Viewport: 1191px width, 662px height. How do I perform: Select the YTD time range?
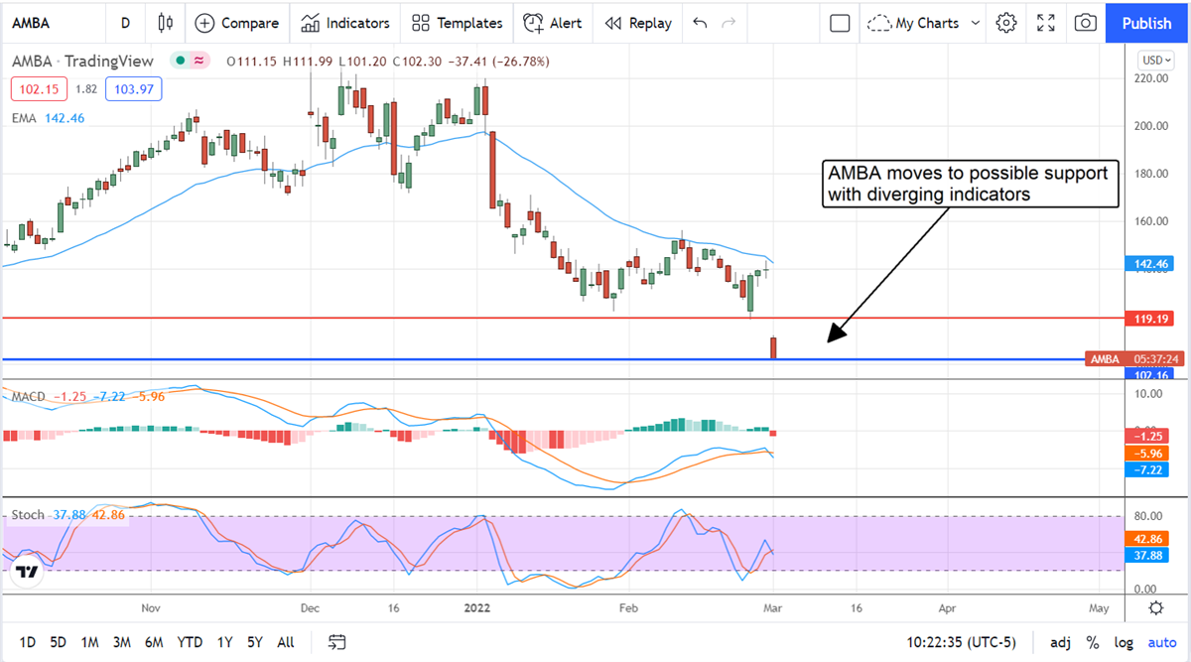(x=190, y=642)
